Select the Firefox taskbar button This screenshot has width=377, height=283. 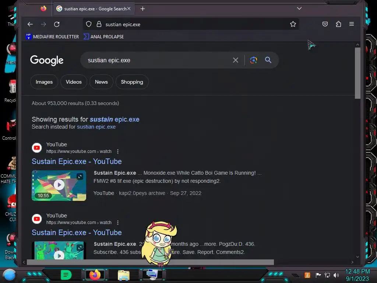[95, 275]
